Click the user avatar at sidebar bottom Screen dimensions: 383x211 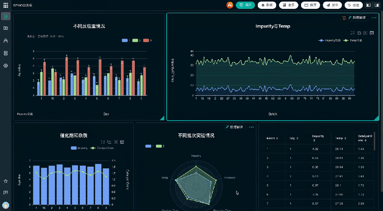(x=6, y=205)
